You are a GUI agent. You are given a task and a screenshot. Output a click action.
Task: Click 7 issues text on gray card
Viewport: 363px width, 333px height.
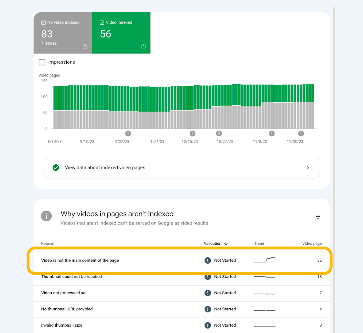tap(49, 43)
